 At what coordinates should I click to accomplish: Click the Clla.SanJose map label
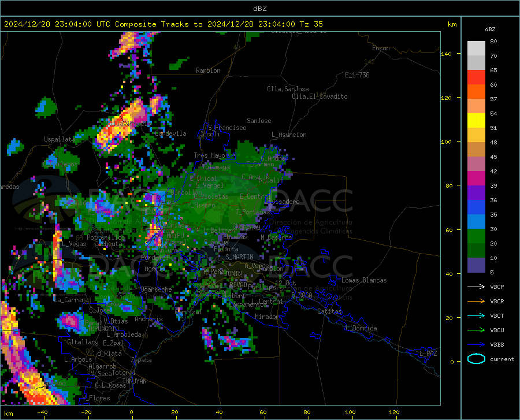tap(288, 89)
